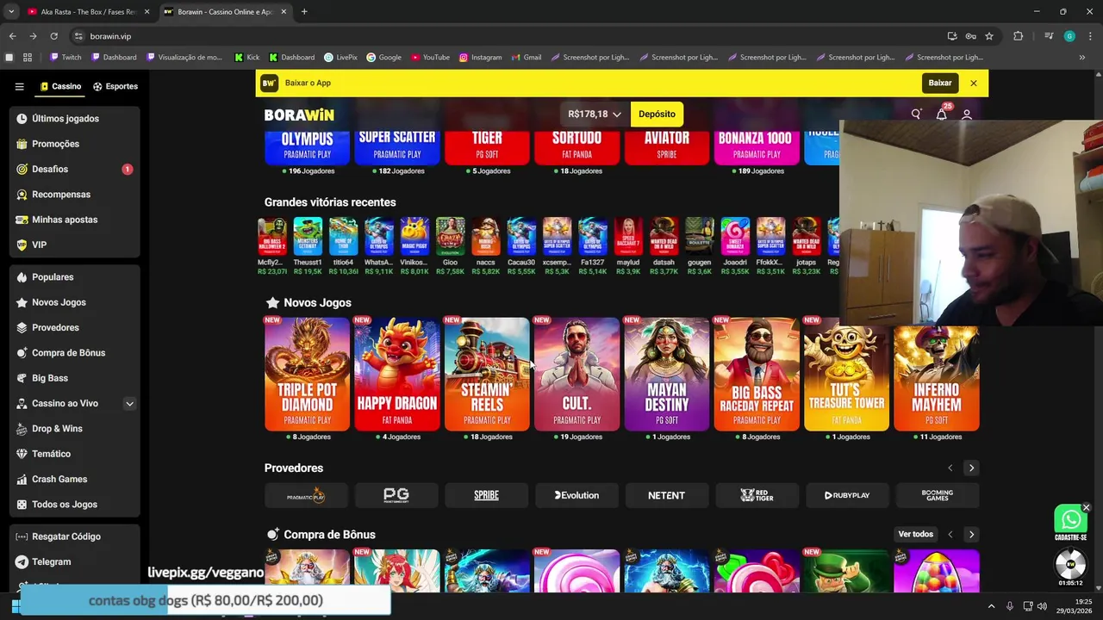Open the LivePix bookmark

[340, 58]
